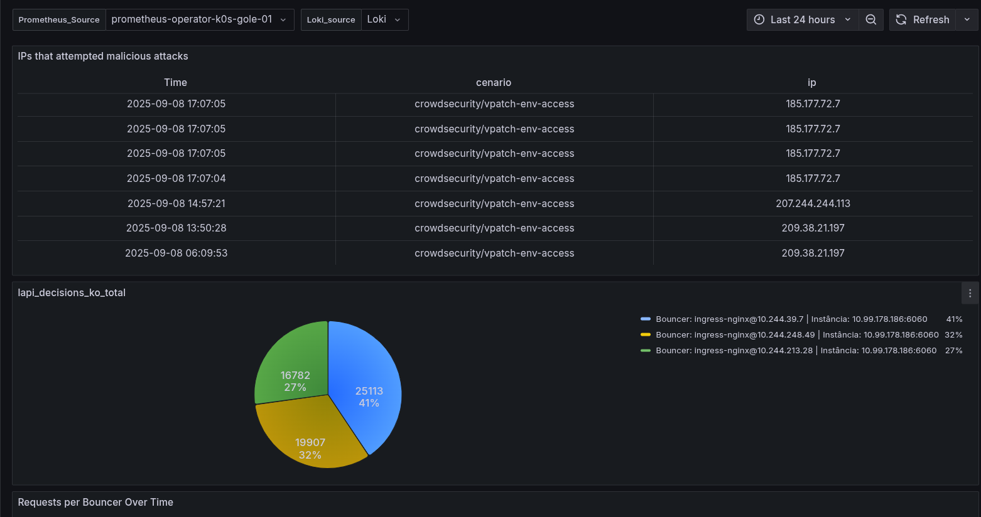Click the time cell 2025-09-08 14:57:21
981x517 pixels.
click(x=176, y=203)
